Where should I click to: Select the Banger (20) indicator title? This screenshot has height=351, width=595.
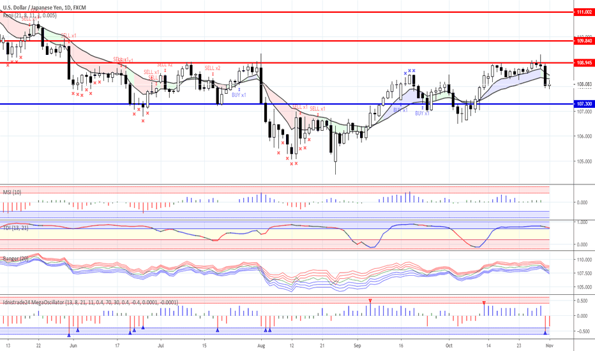[x=15, y=258]
